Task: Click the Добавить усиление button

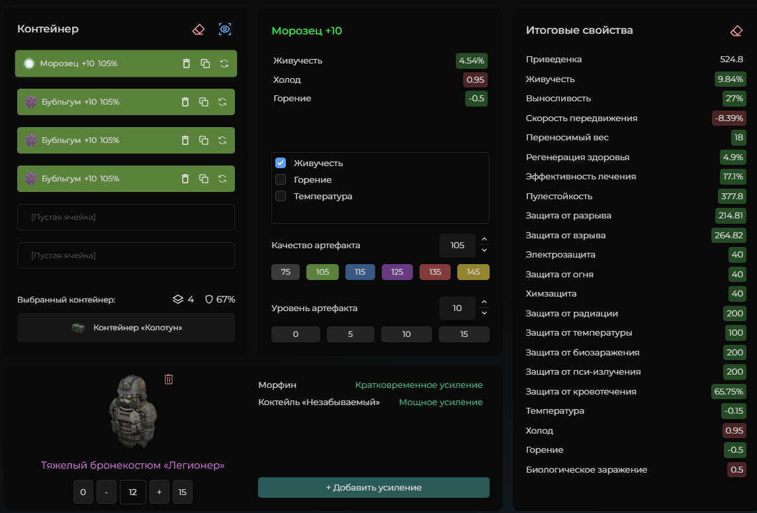Action: 374,487
